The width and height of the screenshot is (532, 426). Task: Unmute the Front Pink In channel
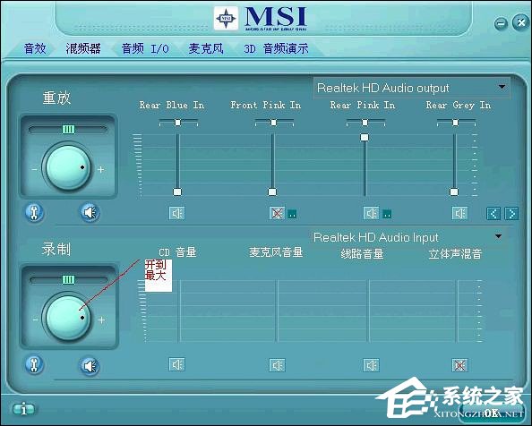(278, 213)
